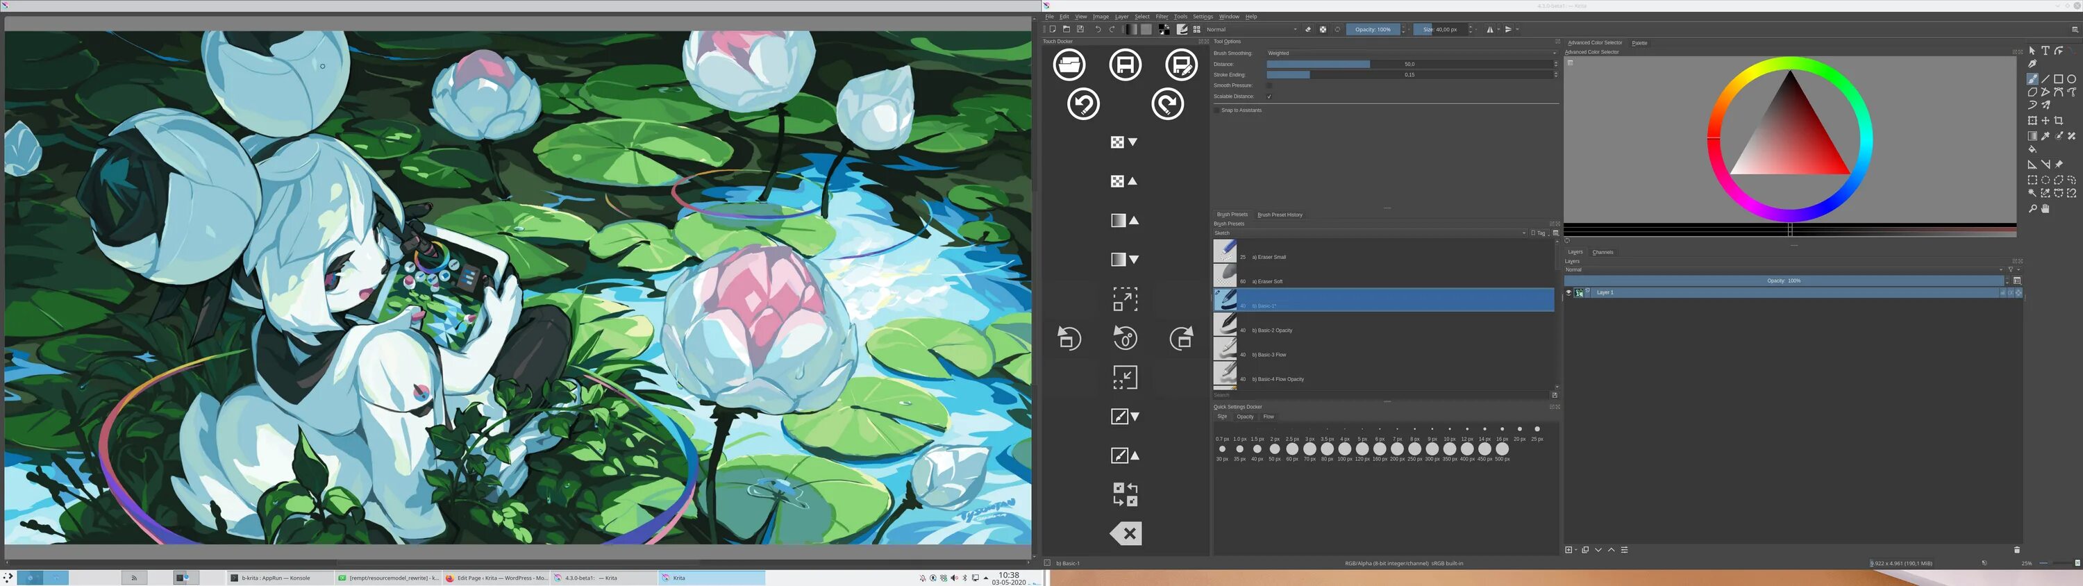Open vertical mirror options dropdown arrow
2083x586 pixels.
point(1517,29)
